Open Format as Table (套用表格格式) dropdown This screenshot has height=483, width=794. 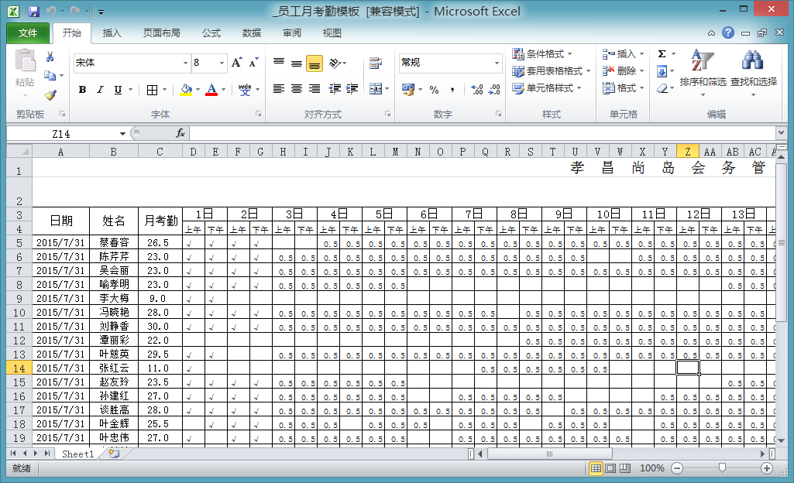(x=552, y=71)
